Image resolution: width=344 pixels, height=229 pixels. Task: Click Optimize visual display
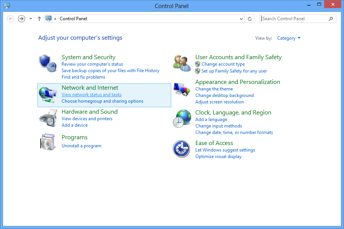pos(218,156)
